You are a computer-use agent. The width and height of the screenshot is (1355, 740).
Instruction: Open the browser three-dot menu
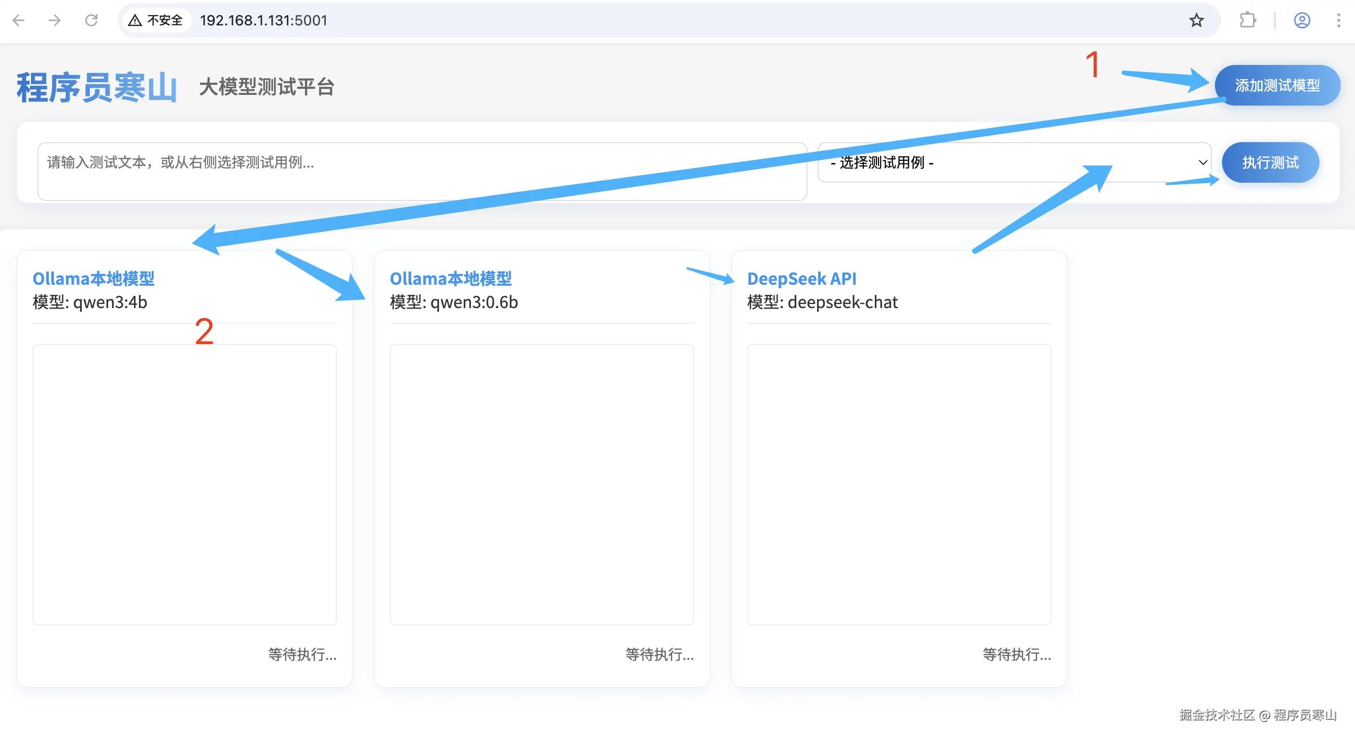(x=1338, y=20)
